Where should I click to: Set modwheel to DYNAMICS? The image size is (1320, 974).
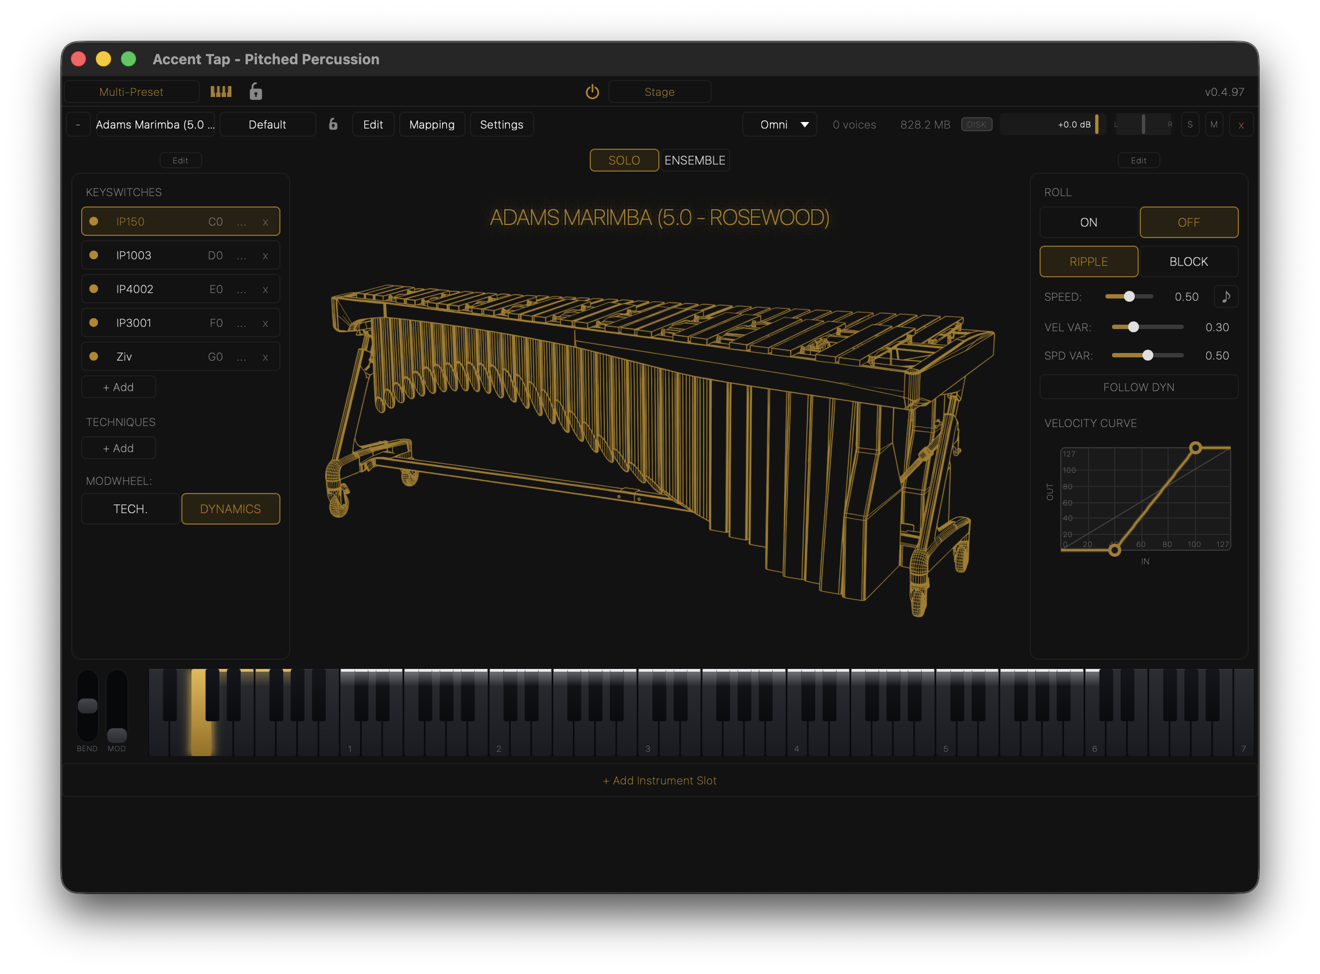pos(230,509)
